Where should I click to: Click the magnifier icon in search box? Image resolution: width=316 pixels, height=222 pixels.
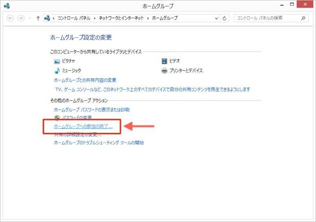[303, 19]
